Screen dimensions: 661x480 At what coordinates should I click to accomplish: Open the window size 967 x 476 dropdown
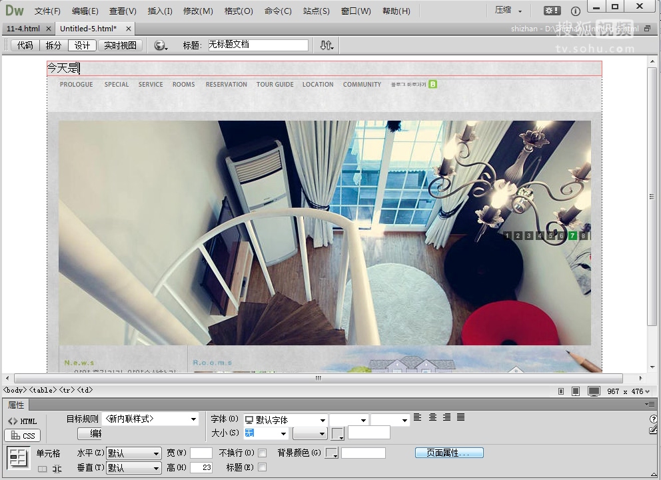coord(628,391)
